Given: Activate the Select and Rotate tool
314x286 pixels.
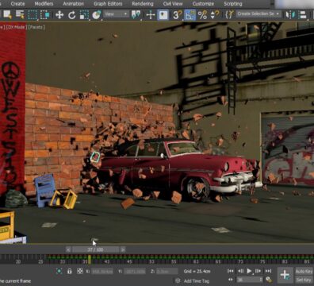Looking at the screenshot, I should (71, 15).
